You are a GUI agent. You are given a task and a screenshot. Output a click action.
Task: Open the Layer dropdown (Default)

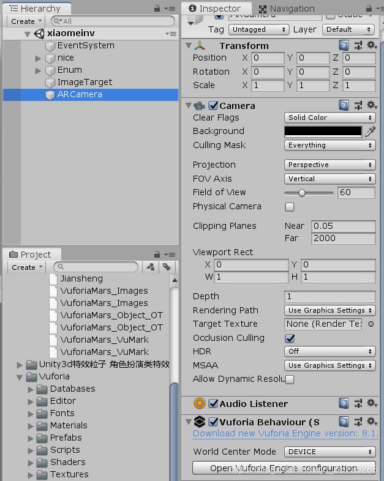point(348,29)
